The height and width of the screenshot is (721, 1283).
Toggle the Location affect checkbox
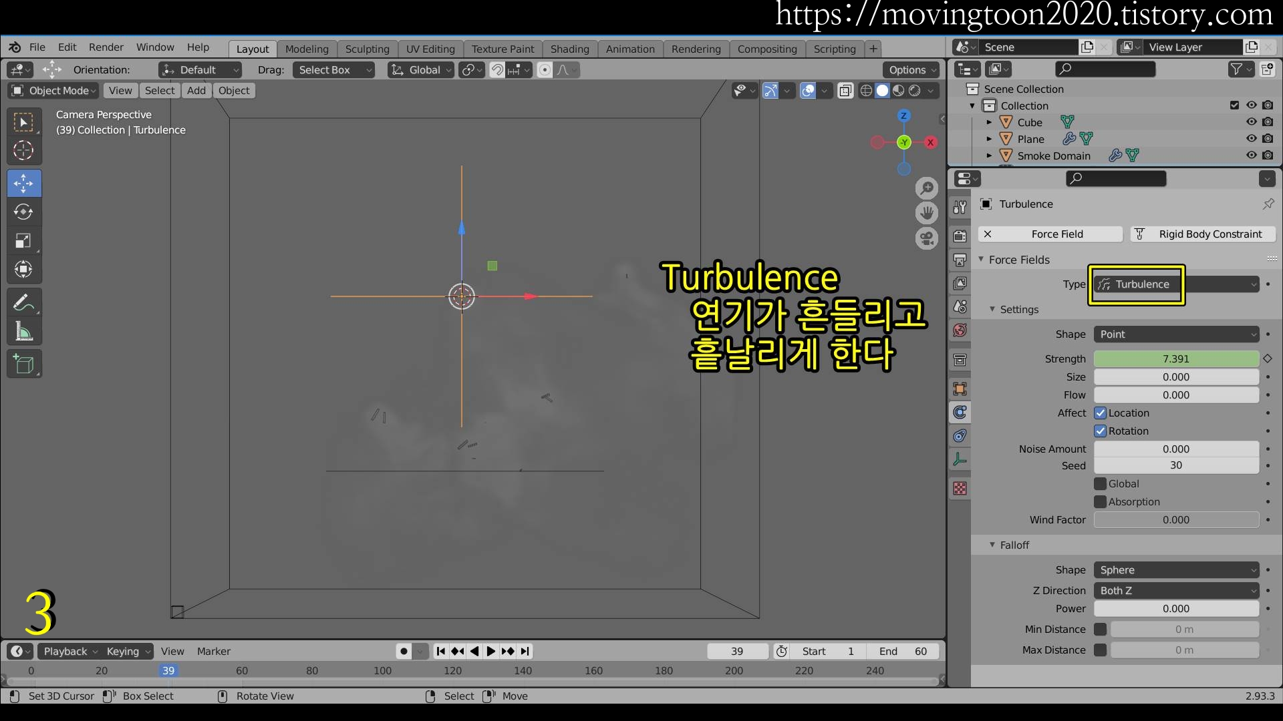point(1101,413)
